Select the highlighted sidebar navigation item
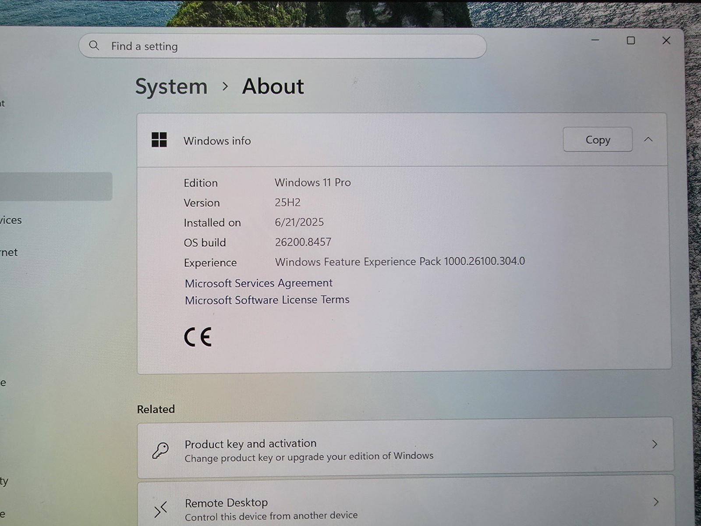The image size is (701, 526). [56, 186]
